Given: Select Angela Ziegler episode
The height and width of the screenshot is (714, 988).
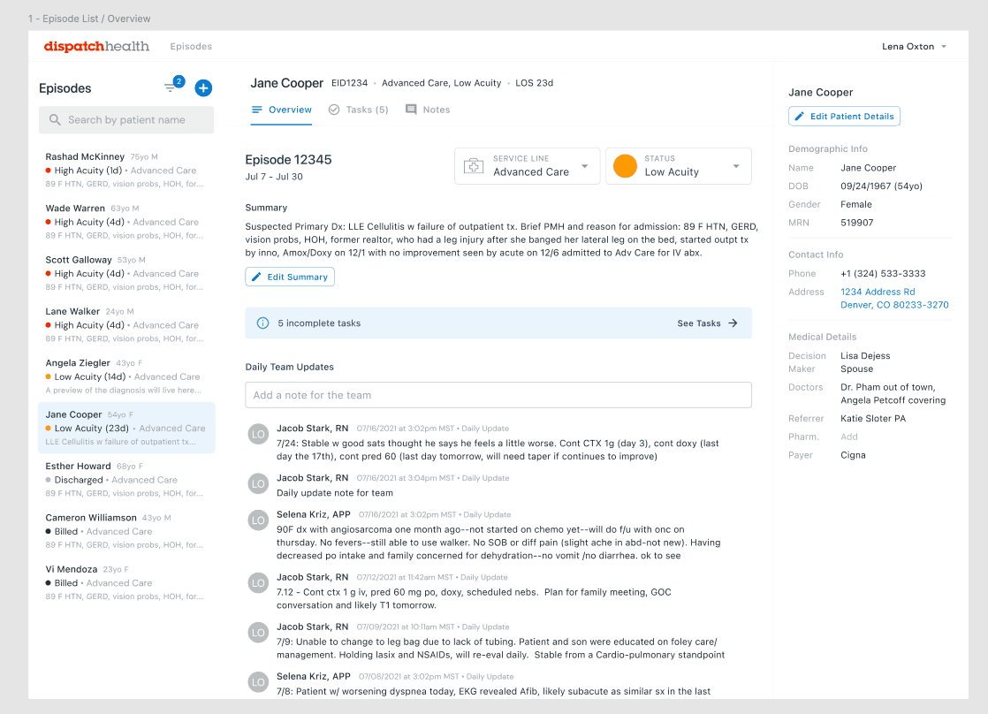Looking at the screenshot, I should (126, 376).
